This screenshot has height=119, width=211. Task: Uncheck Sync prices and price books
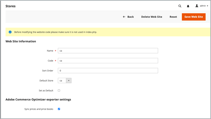tap(59, 109)
